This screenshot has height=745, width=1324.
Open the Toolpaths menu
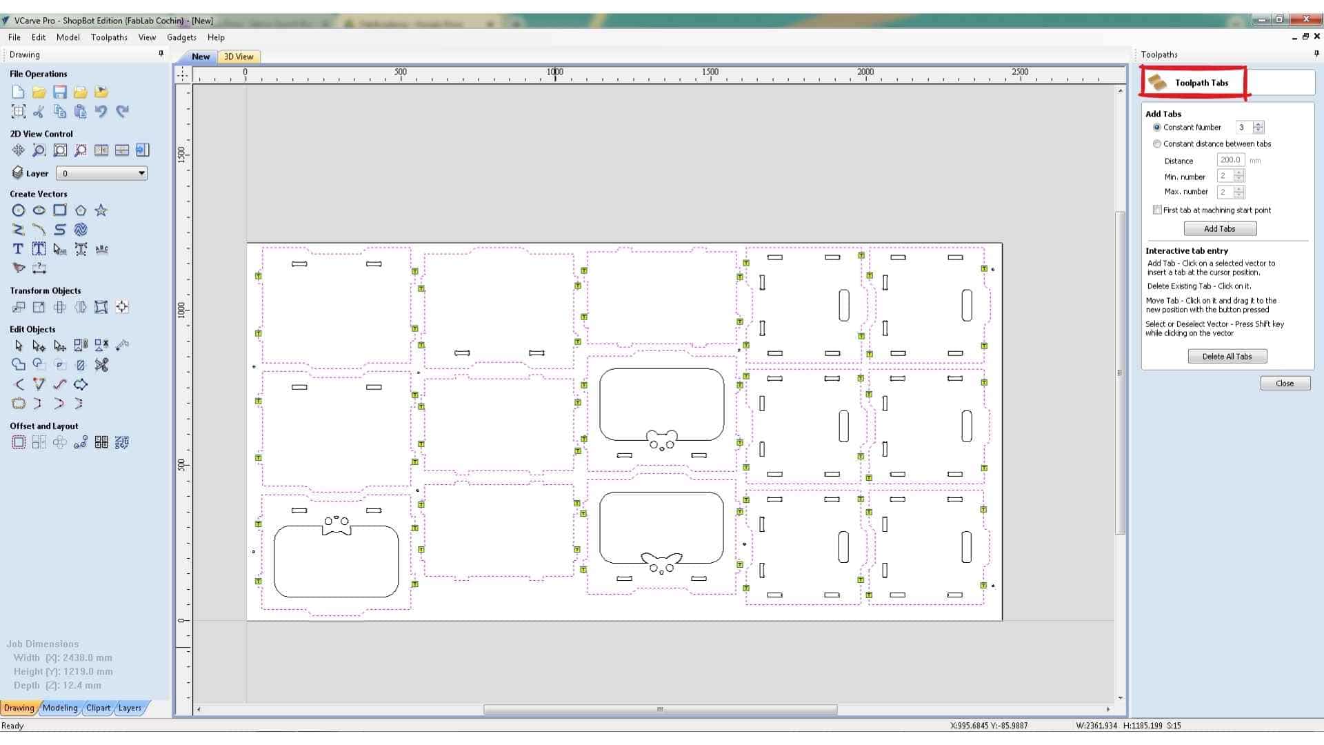point(109,37)
